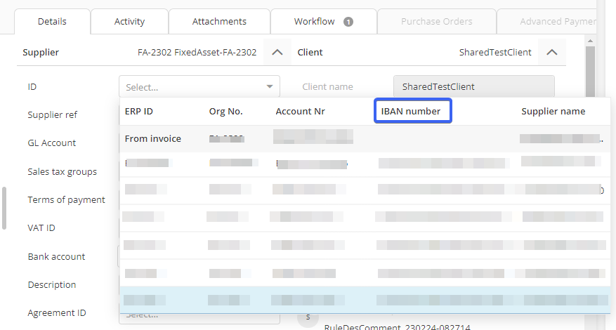Click the IBAN number column header

click(412, 111)
